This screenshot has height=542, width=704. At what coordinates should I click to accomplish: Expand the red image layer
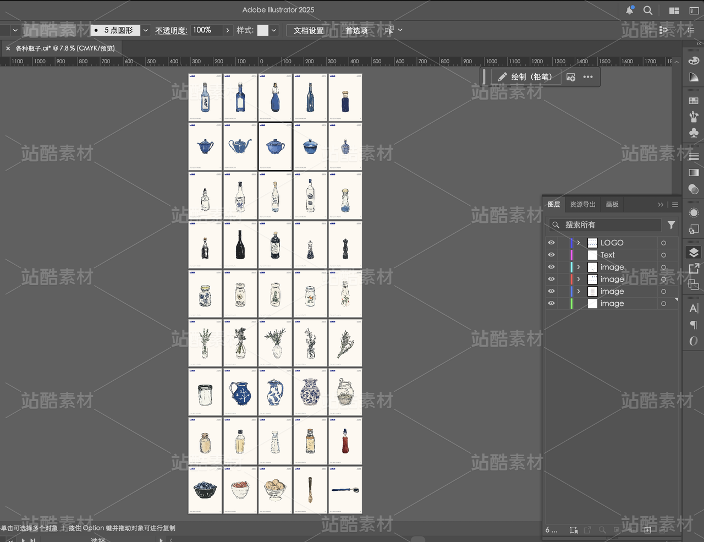tap(579, 279)
